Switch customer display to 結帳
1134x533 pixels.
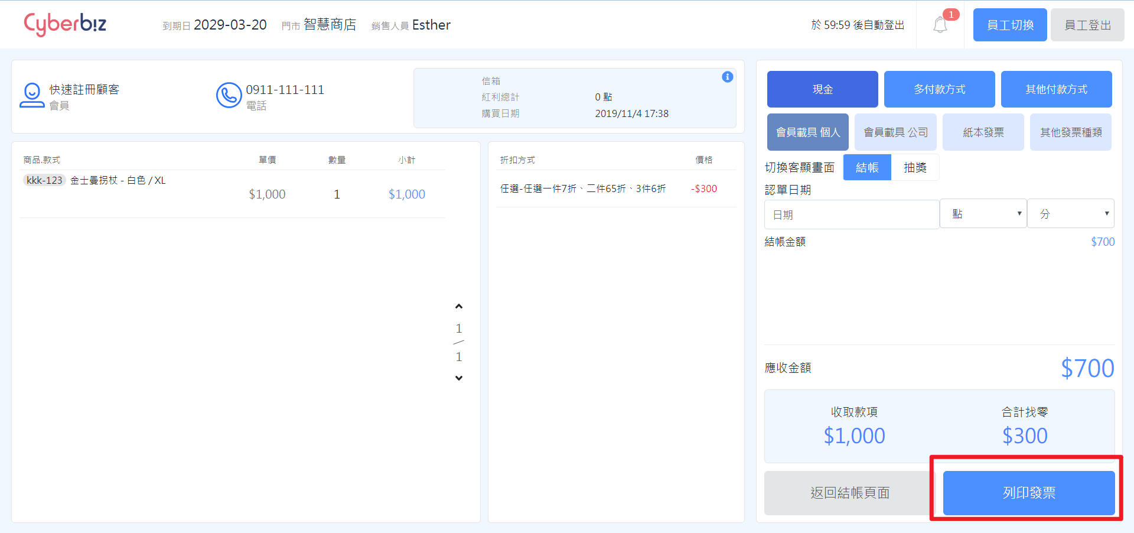[x=867, y=168]
